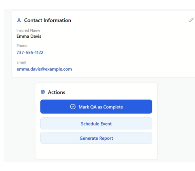Screen dimensions: 195x171
Task: Click the pencil edit icon for Contact Information
Action: click(x=191, y=20)
